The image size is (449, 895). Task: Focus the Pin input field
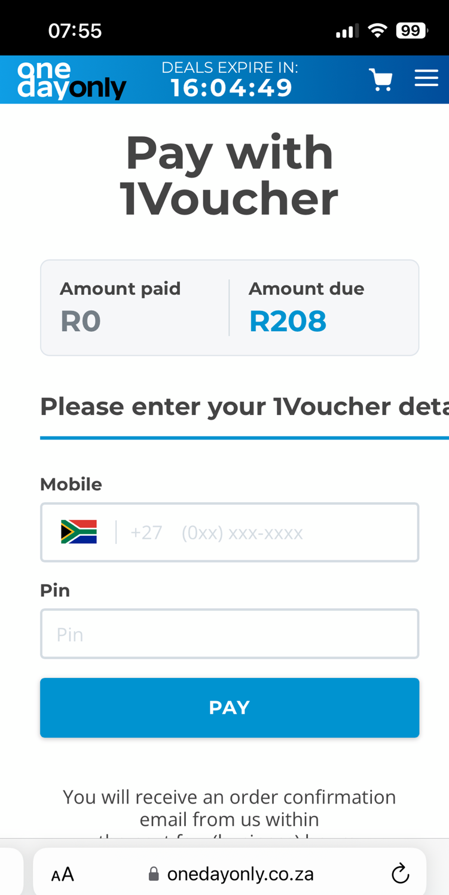point(230,633)
